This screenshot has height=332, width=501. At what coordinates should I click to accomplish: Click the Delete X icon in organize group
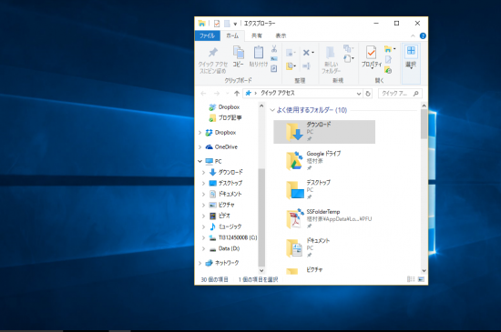(306, 53)
